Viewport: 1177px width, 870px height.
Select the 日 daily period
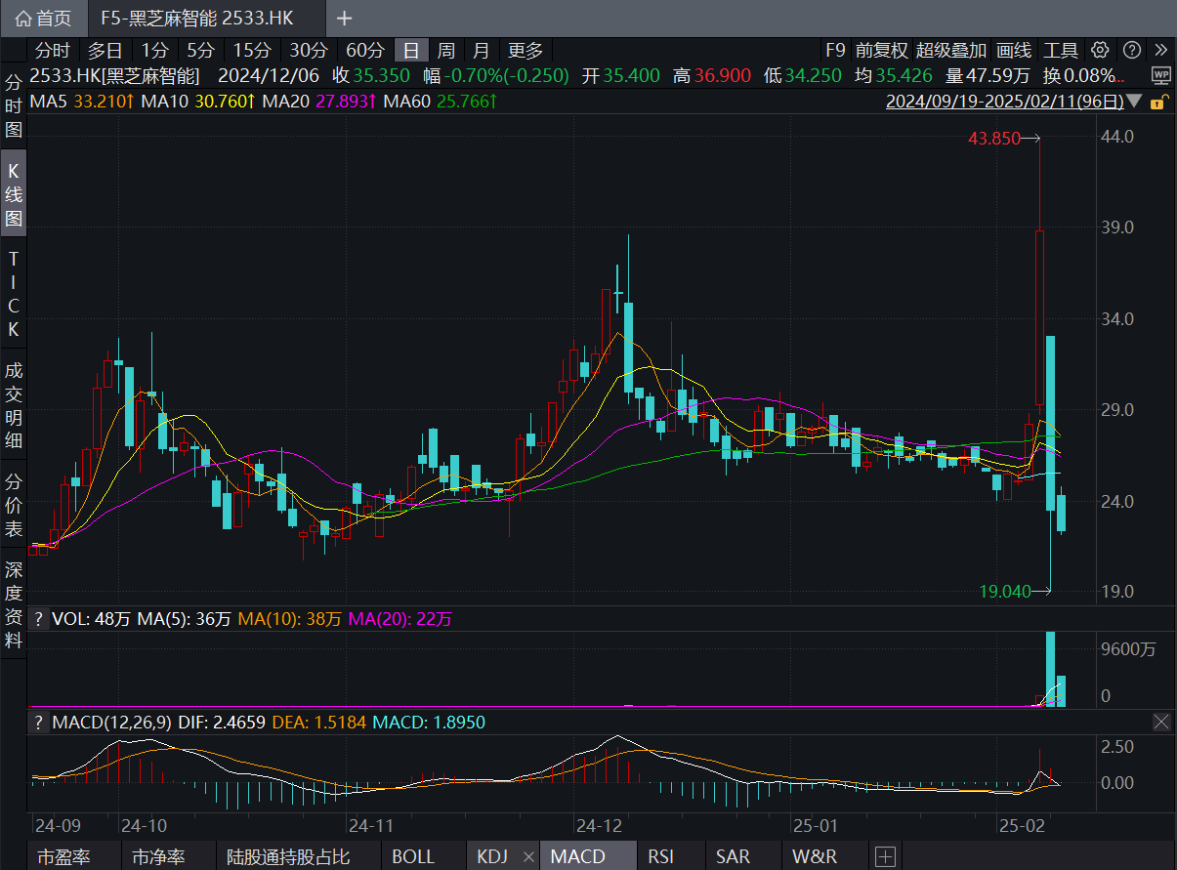pos(411,51)
